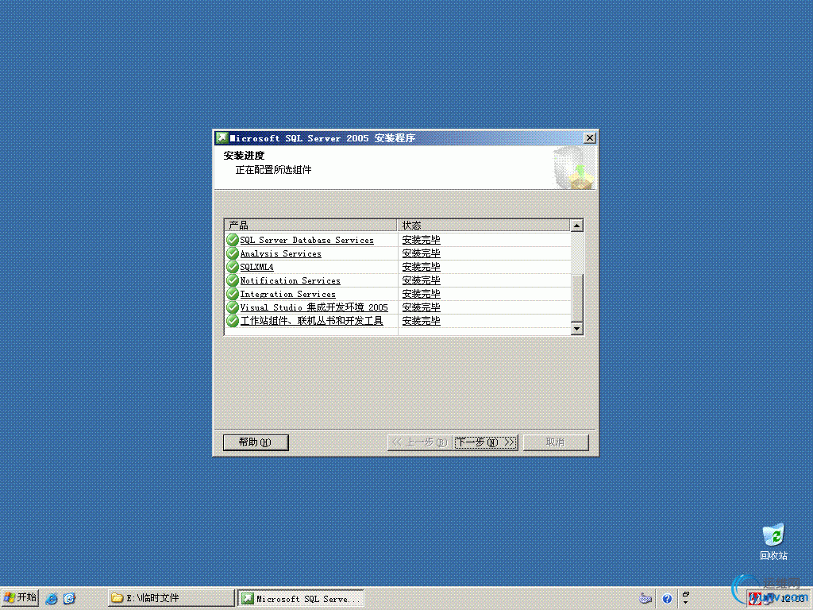This screenshot has width=813, height=610.
Task: Click 安装完毕 status for 工作站组件
Action: [421, 321]
